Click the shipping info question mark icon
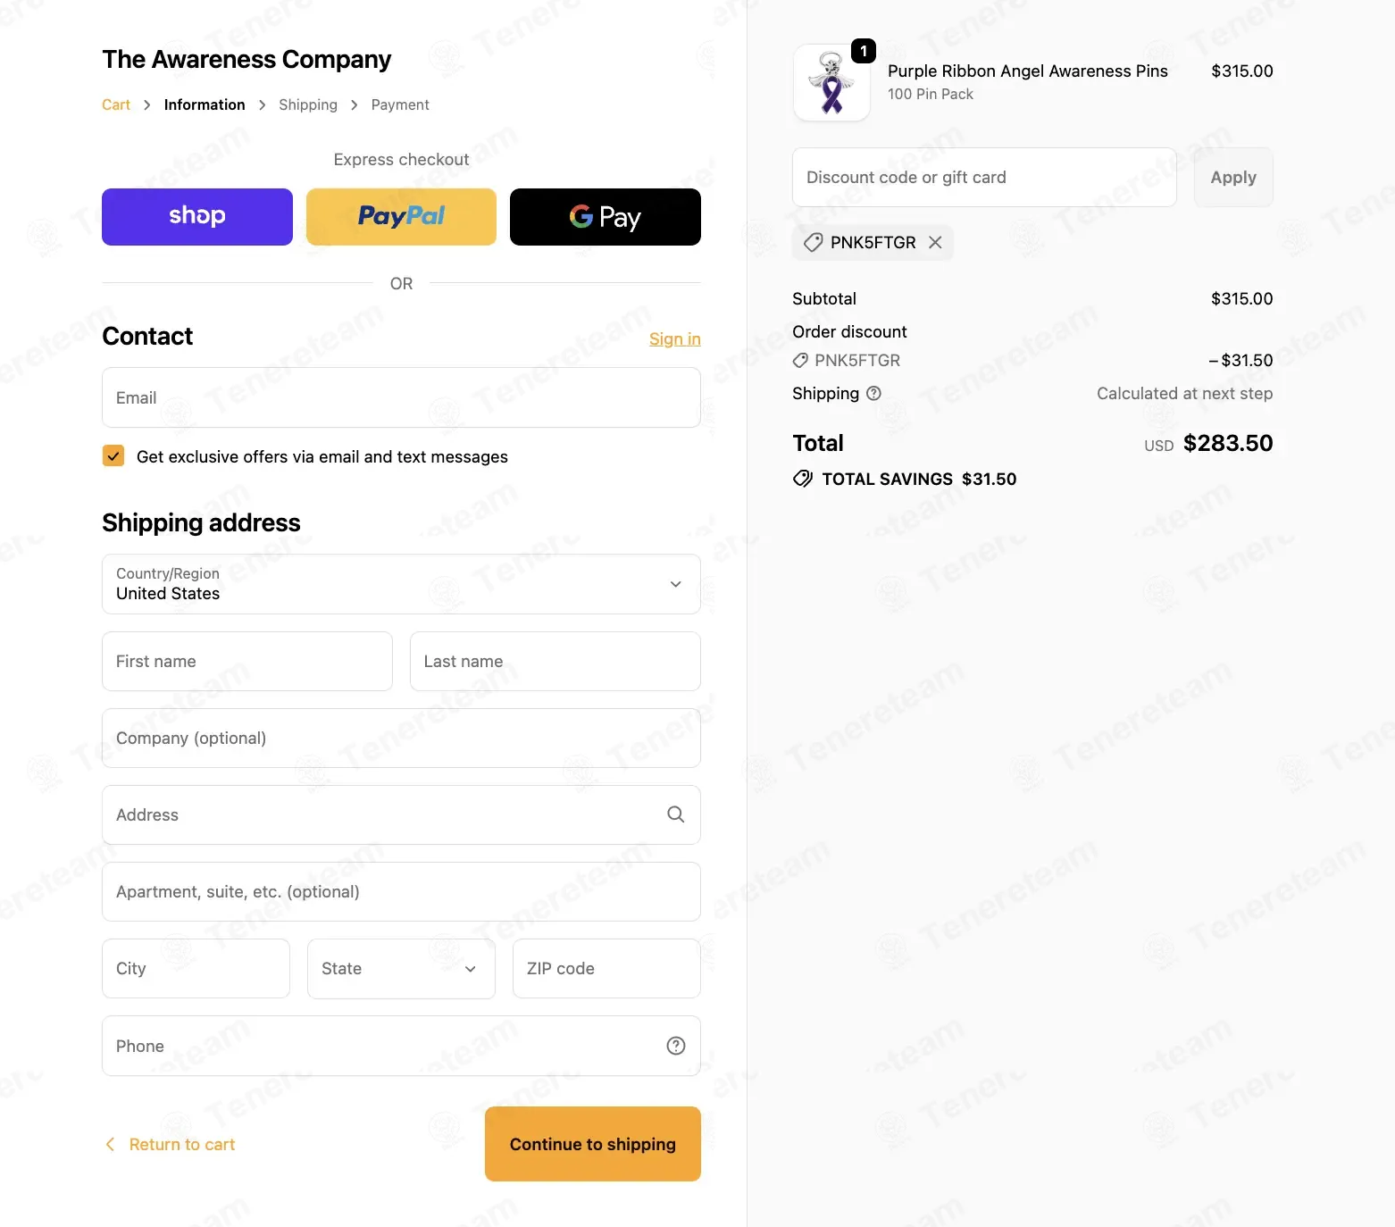This screenshot has height=1227, width=1395. 874,393
